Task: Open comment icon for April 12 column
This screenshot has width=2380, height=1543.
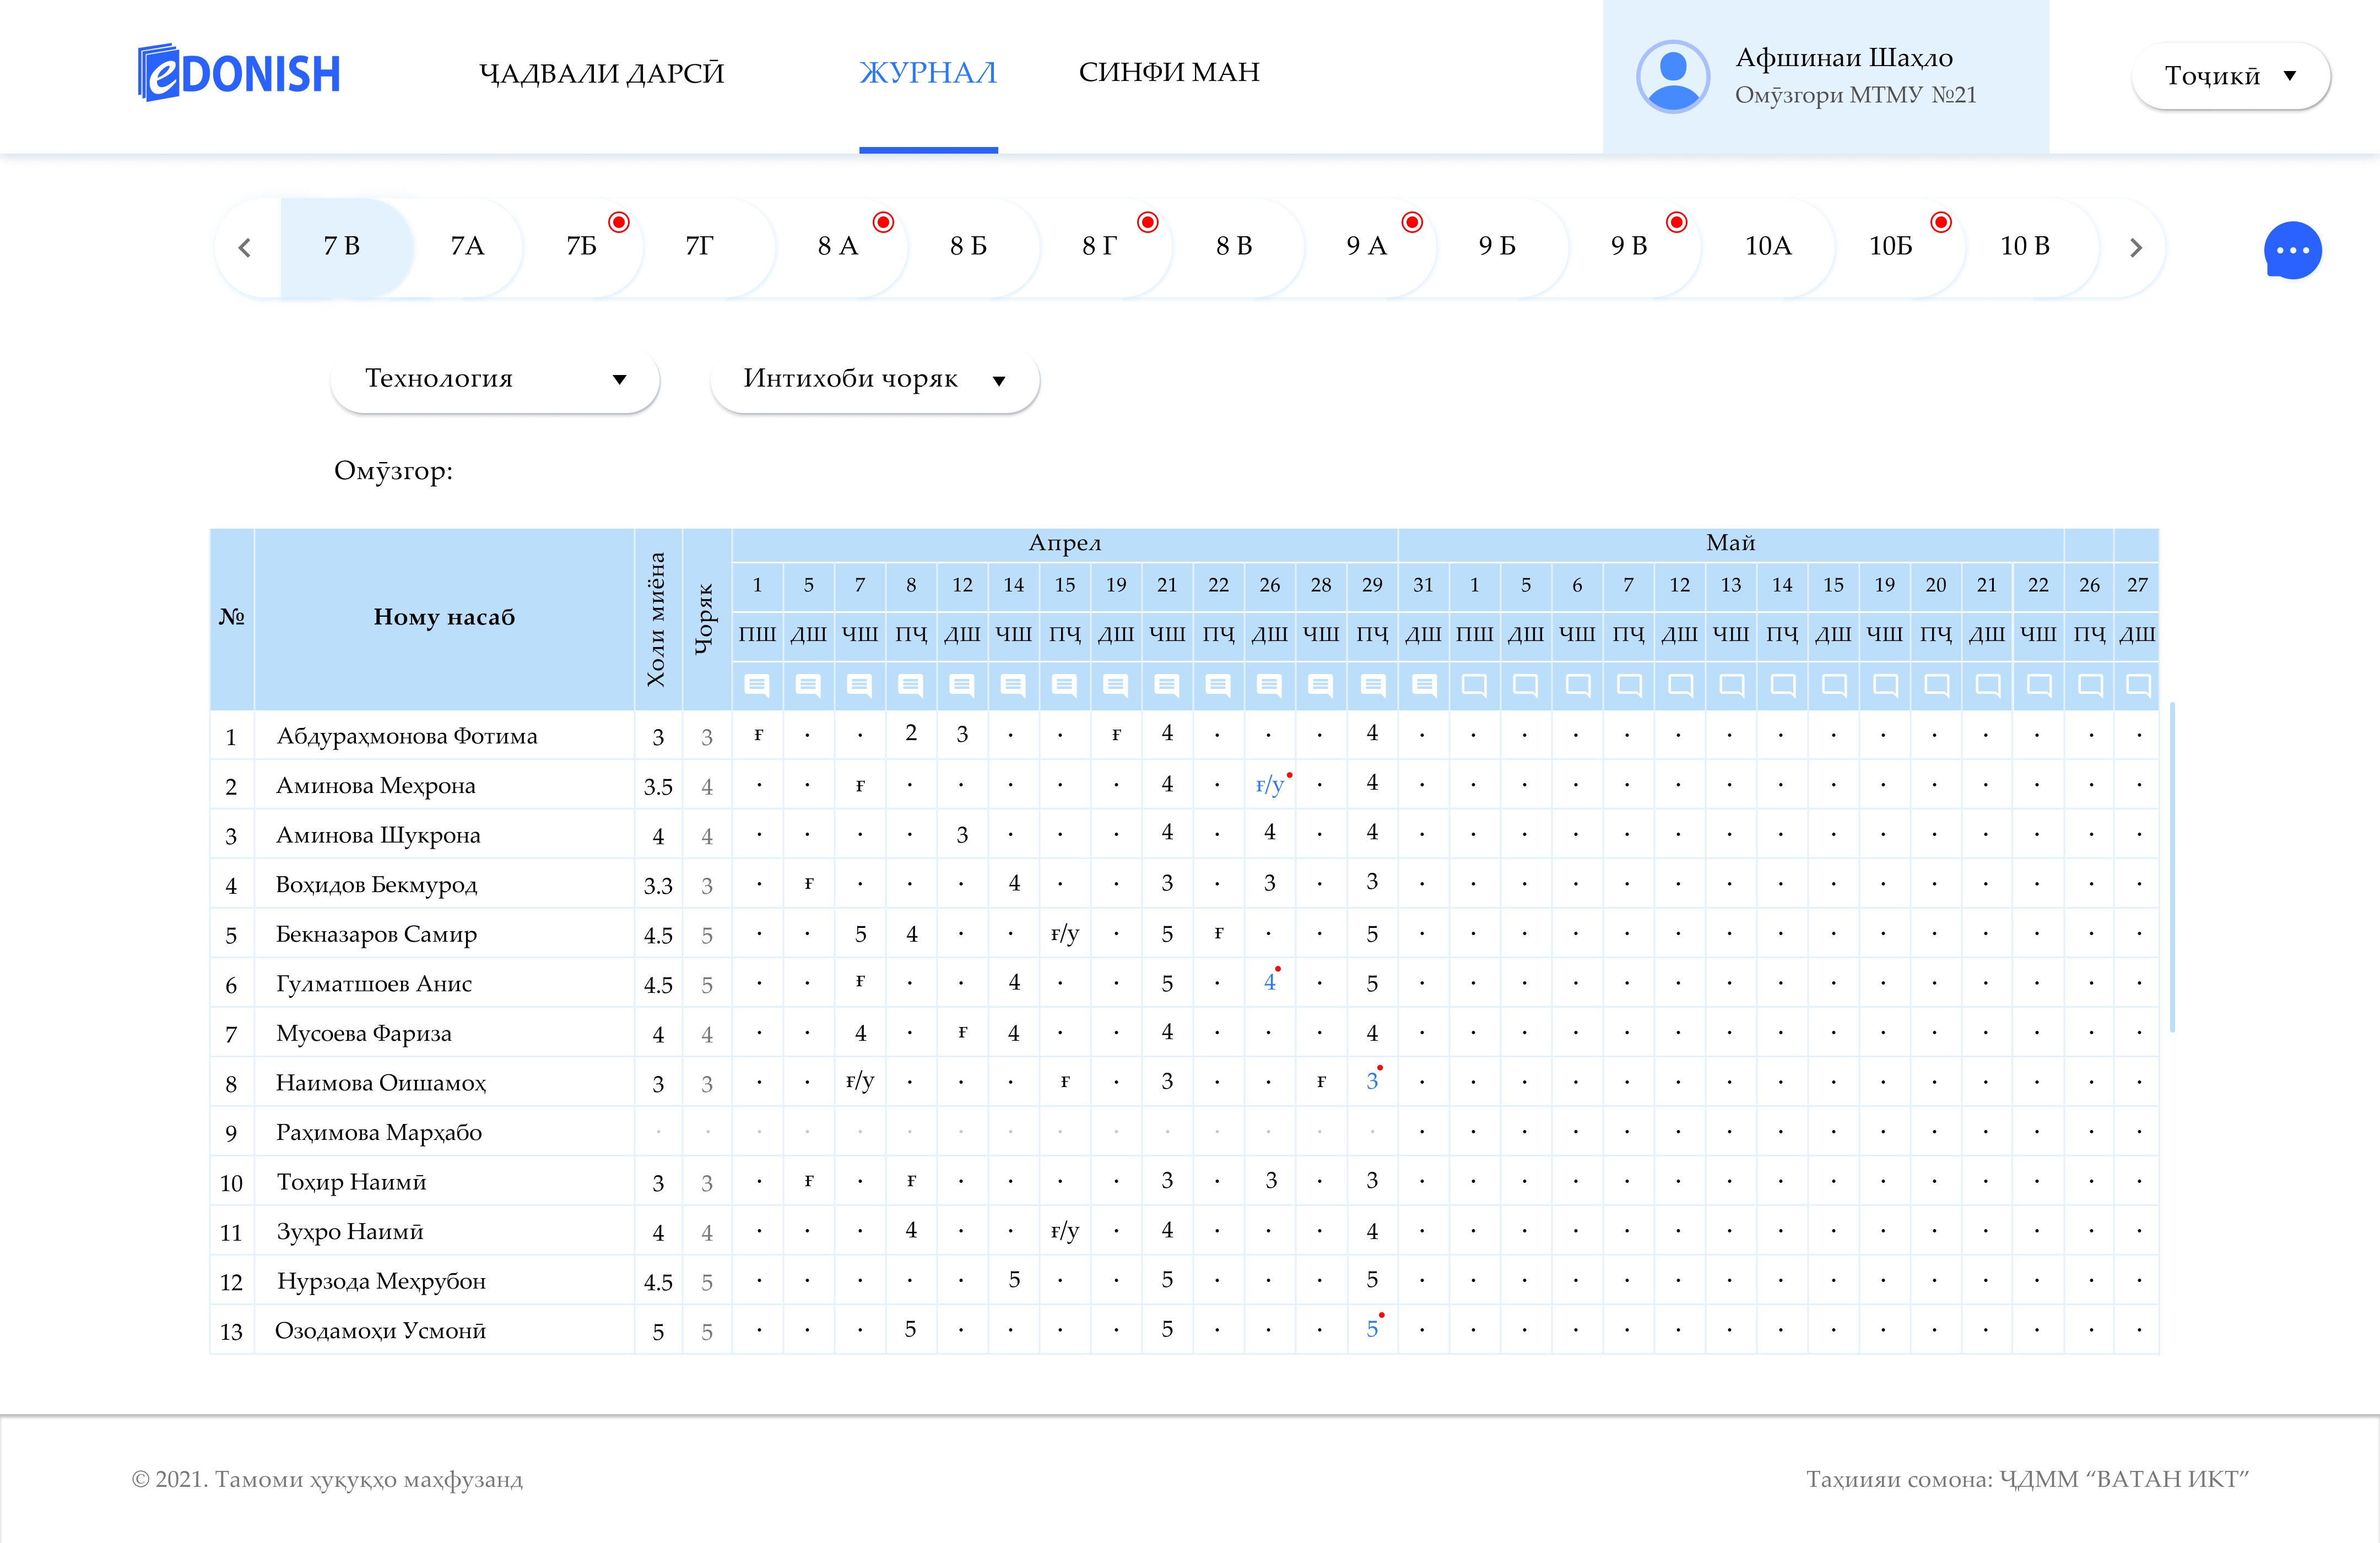Action: click(962, 686)
